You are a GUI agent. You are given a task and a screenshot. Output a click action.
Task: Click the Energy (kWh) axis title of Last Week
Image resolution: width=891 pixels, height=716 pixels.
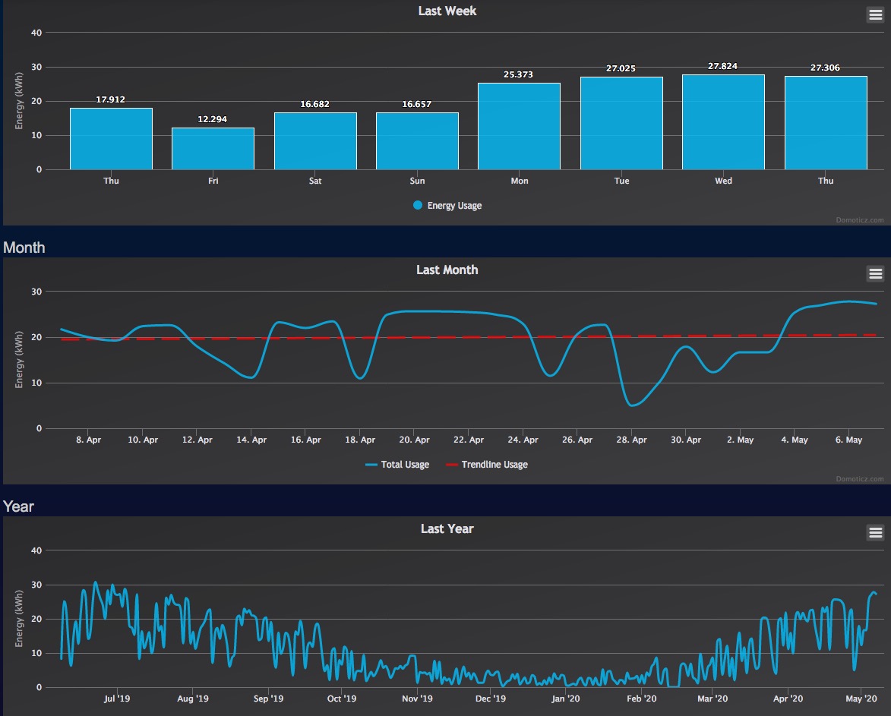pyautogui.click(x=19, y=101)
